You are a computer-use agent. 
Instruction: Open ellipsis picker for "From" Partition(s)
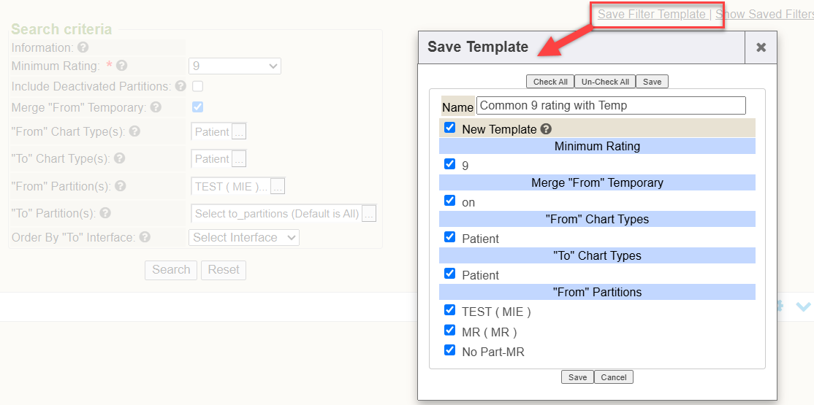point(278,187)
